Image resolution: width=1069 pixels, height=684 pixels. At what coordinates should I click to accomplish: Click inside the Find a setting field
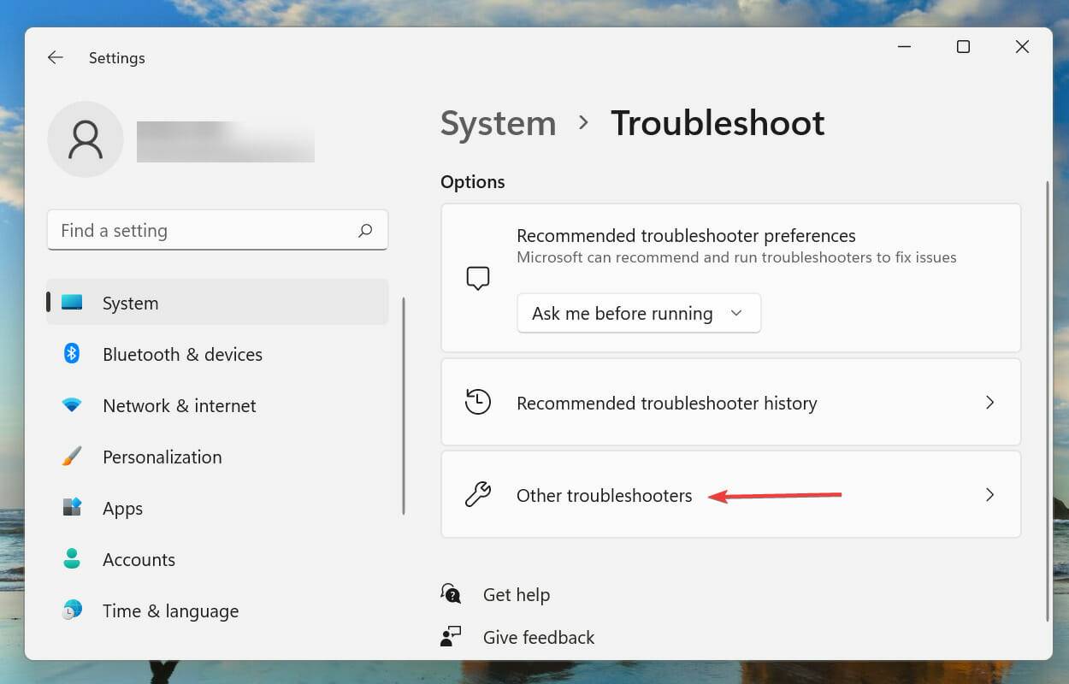(217, 230)
